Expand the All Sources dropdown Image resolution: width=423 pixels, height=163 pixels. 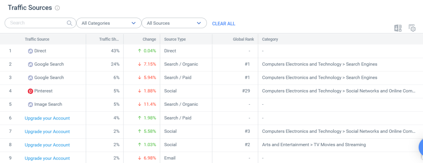tap(174, 23)
